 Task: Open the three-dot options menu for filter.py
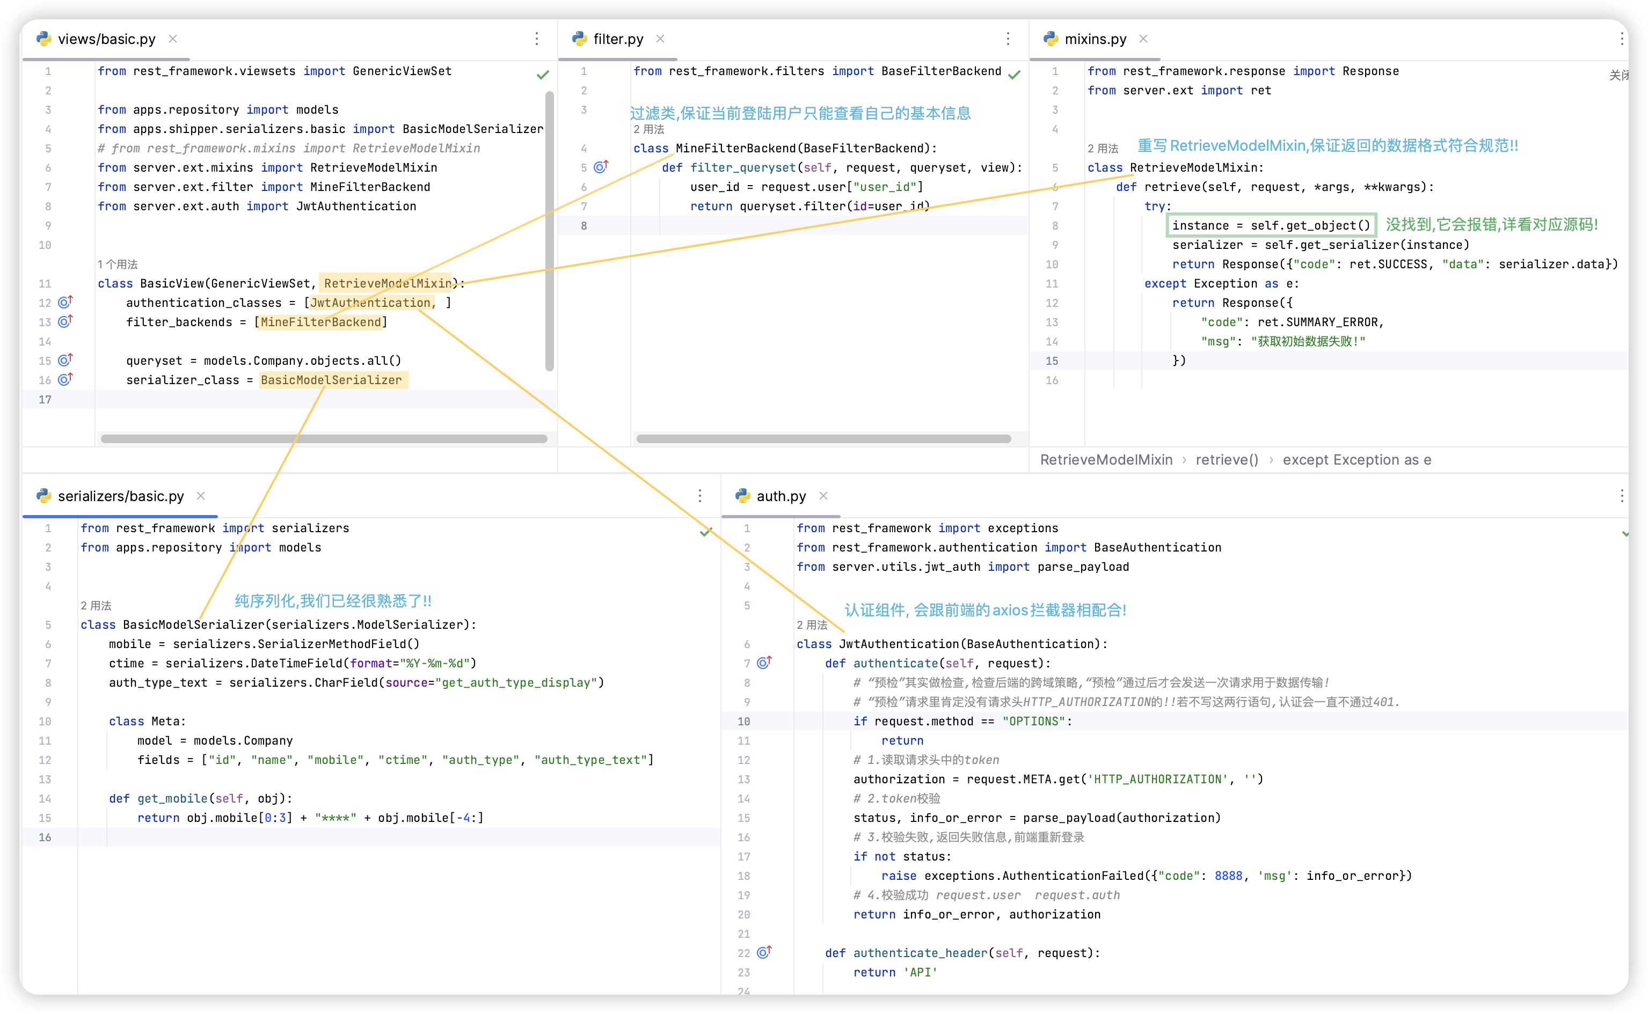pos(1007,39)
